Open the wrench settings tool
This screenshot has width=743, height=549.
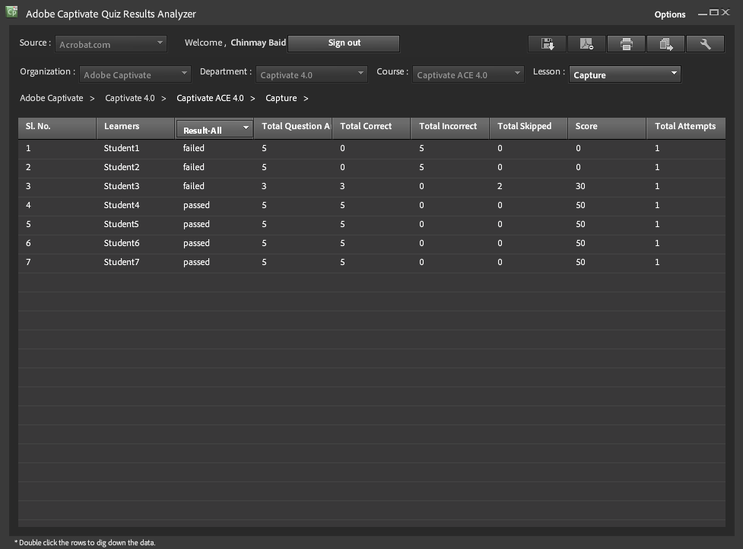(x=705, y=44)
